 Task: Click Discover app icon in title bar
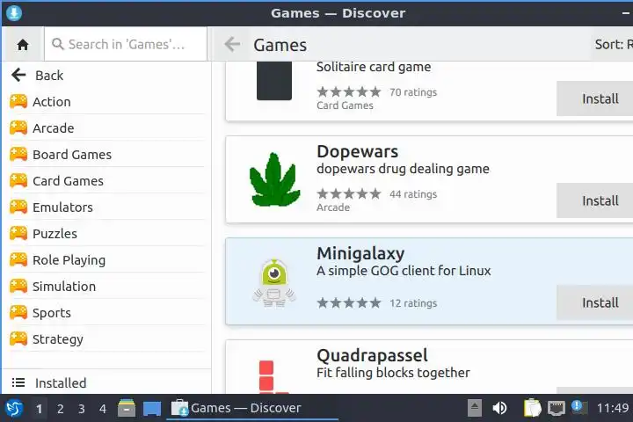click(14, 13)
